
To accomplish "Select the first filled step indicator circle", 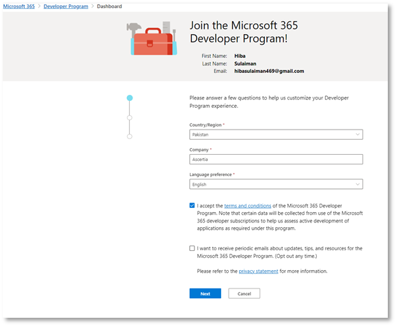I will (130, 98).
